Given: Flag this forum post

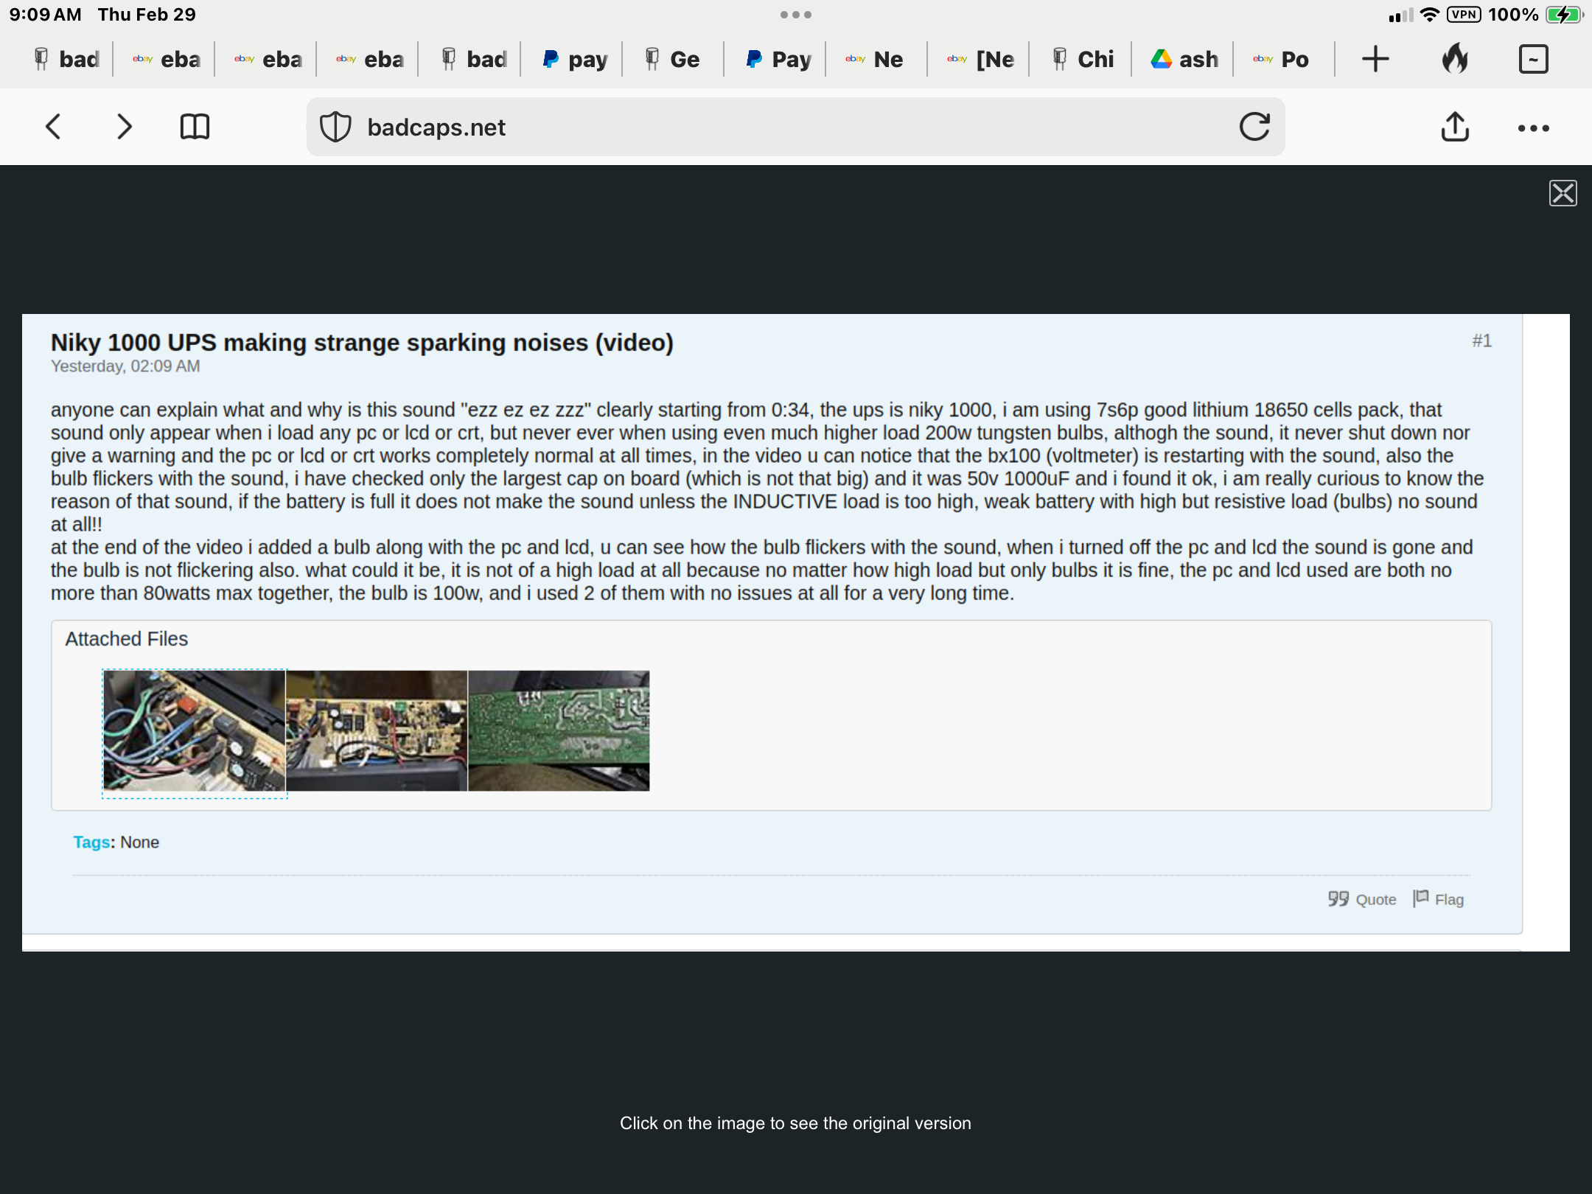Looking at the screenshot, I should coord(1439,899).
